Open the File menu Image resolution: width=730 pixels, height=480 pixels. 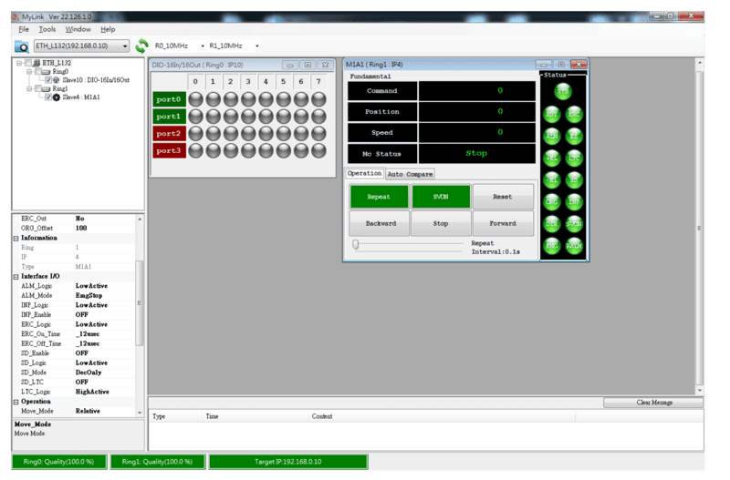[24, 29]
